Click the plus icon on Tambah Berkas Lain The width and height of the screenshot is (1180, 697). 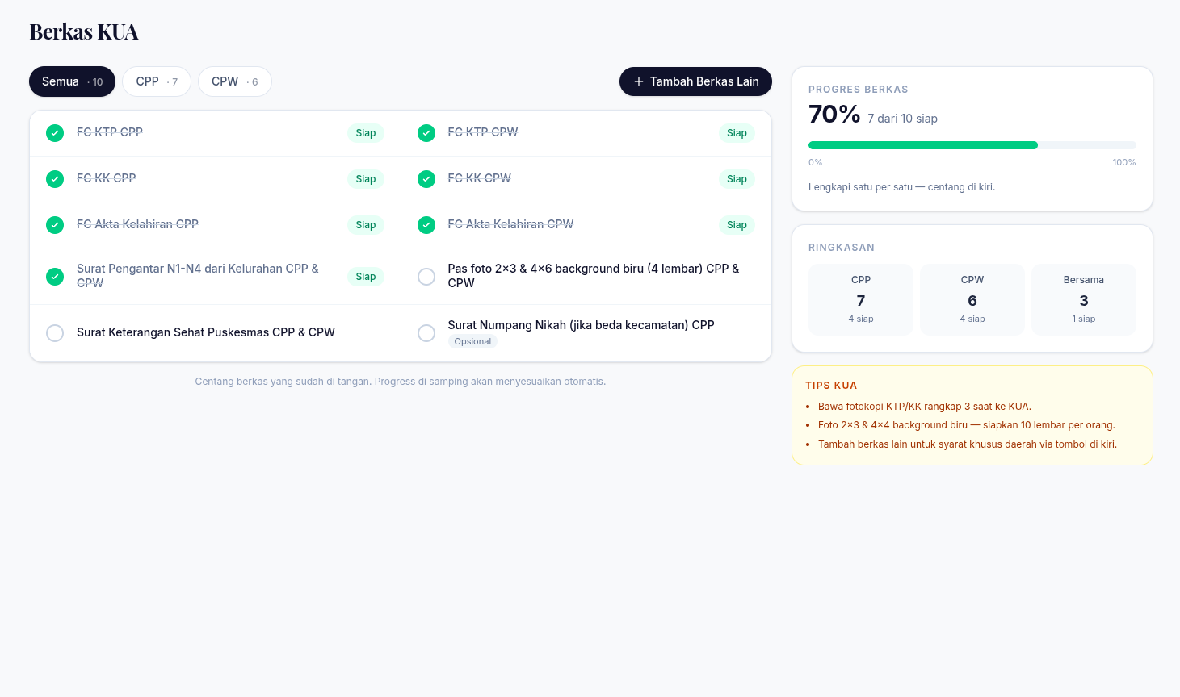coord(639,81)
